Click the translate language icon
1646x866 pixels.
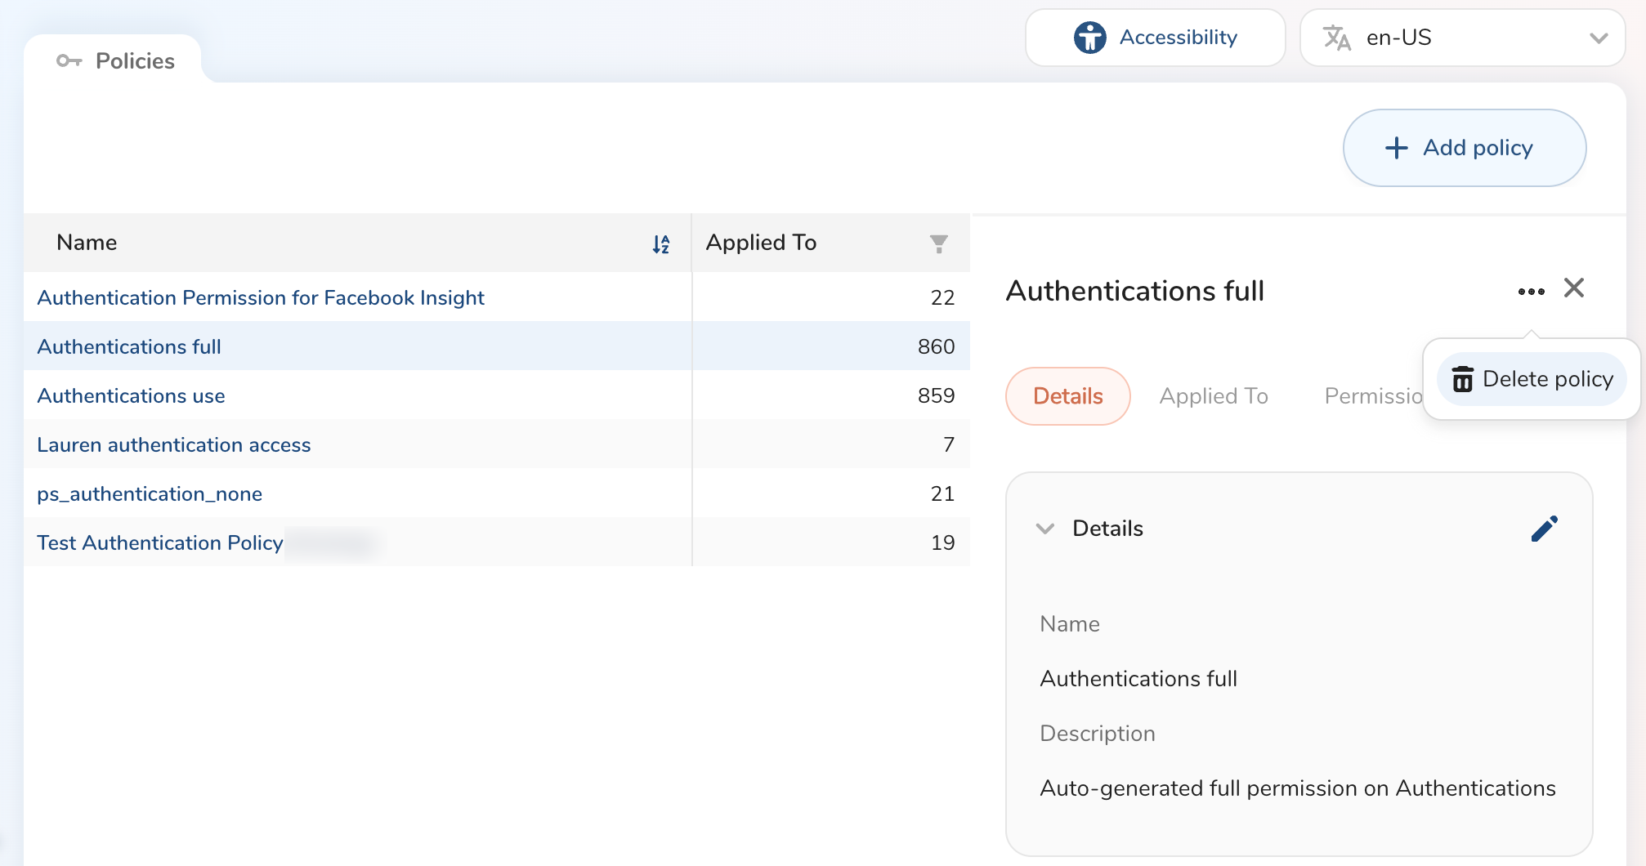click(1336, 38)
